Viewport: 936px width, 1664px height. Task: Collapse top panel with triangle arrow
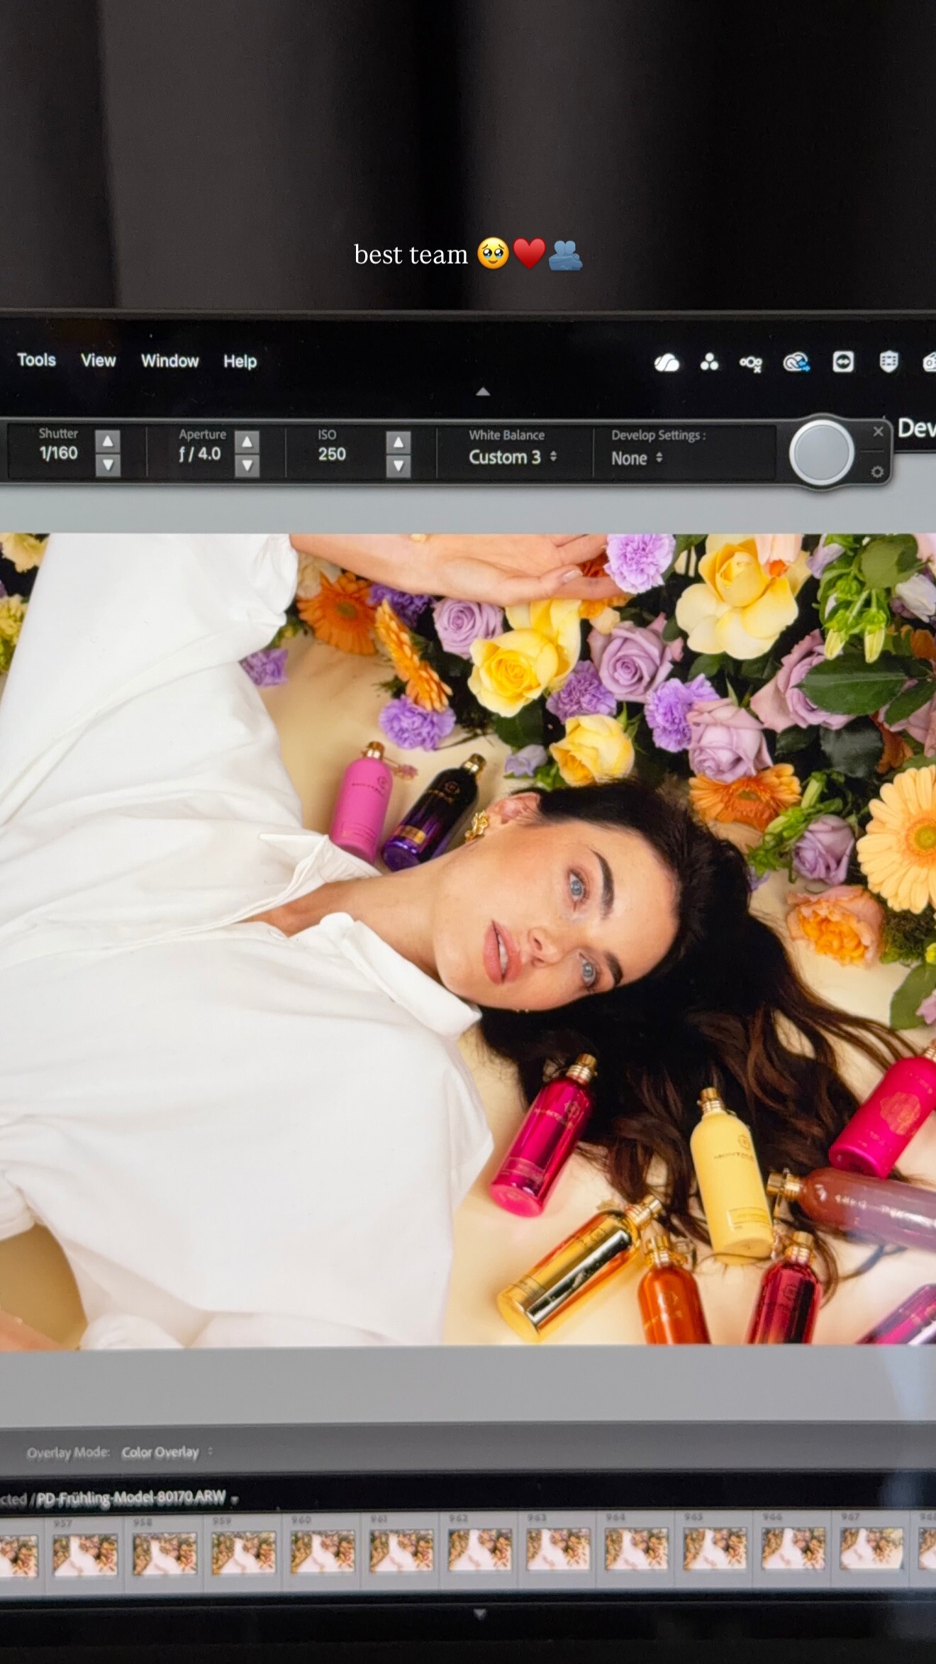(x=483, y=392)
